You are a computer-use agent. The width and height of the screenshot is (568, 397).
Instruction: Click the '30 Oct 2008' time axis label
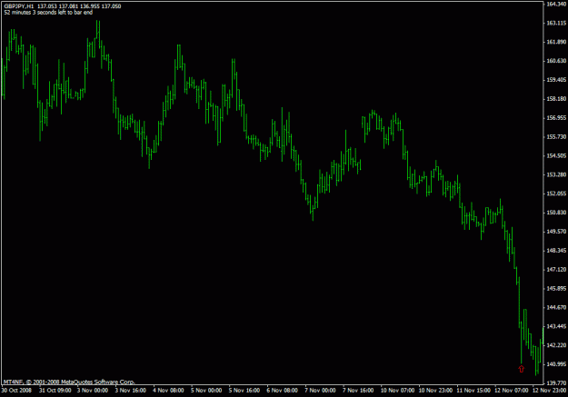click(x=16, y=391)
